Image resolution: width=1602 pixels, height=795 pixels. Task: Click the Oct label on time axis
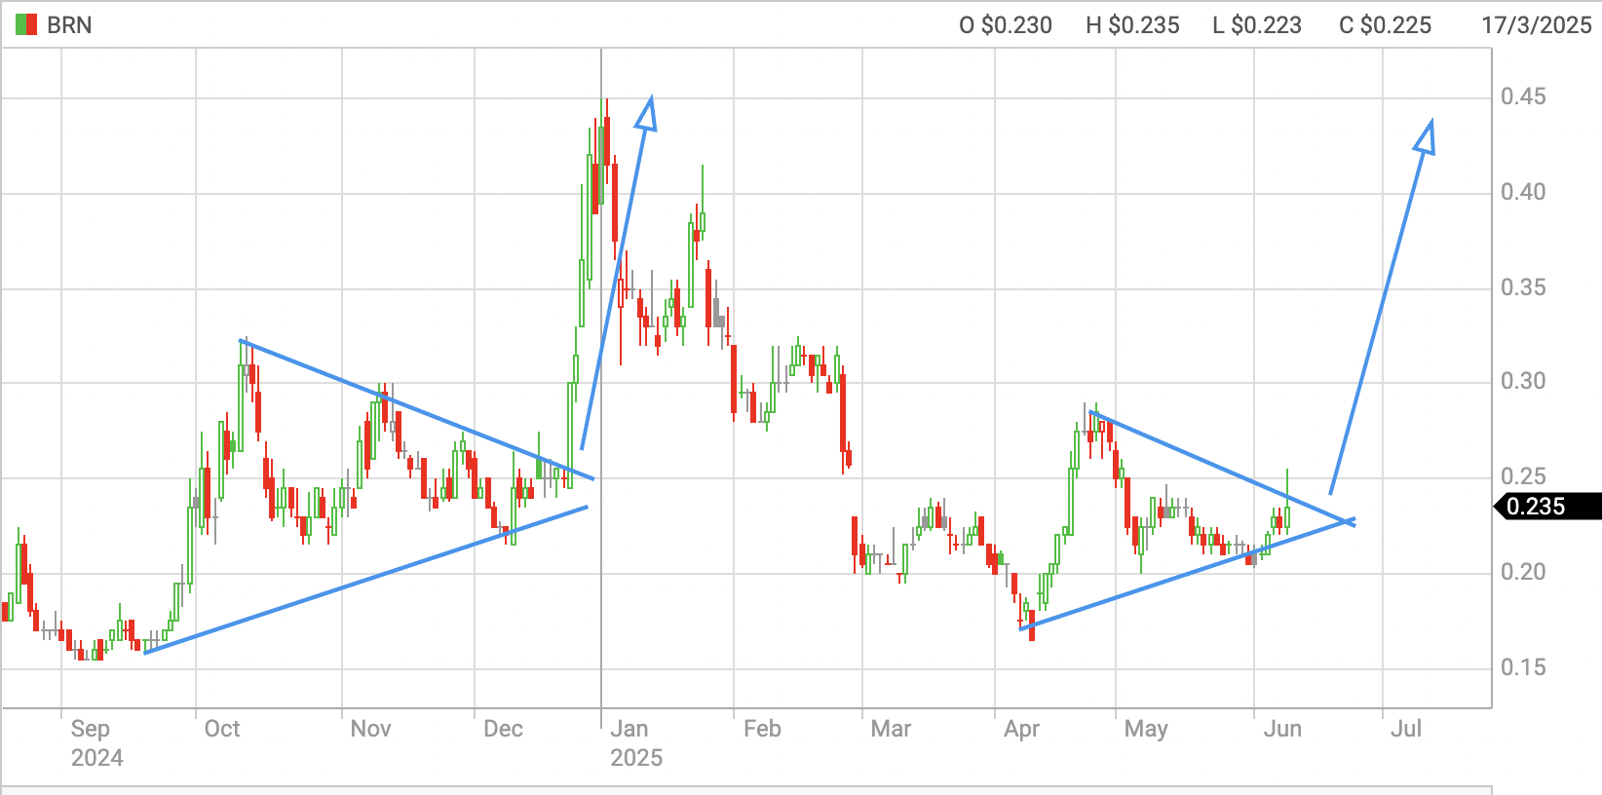(x=222, y=729)
